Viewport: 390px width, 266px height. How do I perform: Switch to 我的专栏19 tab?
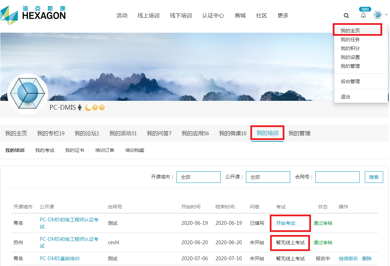51,133
